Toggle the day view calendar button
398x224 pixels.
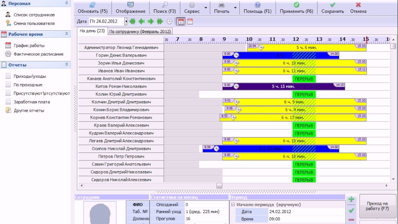(x=181, y=21)
